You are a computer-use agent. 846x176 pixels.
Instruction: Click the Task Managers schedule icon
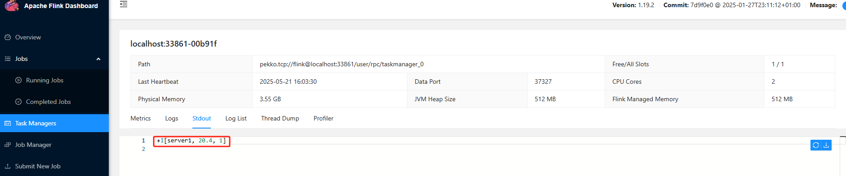pos(8,123)
